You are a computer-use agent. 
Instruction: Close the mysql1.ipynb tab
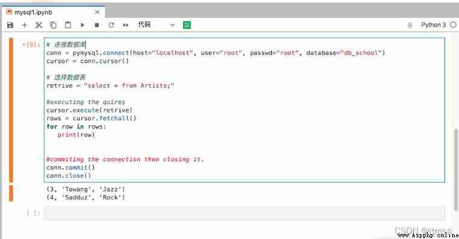(x=97, y=12)
